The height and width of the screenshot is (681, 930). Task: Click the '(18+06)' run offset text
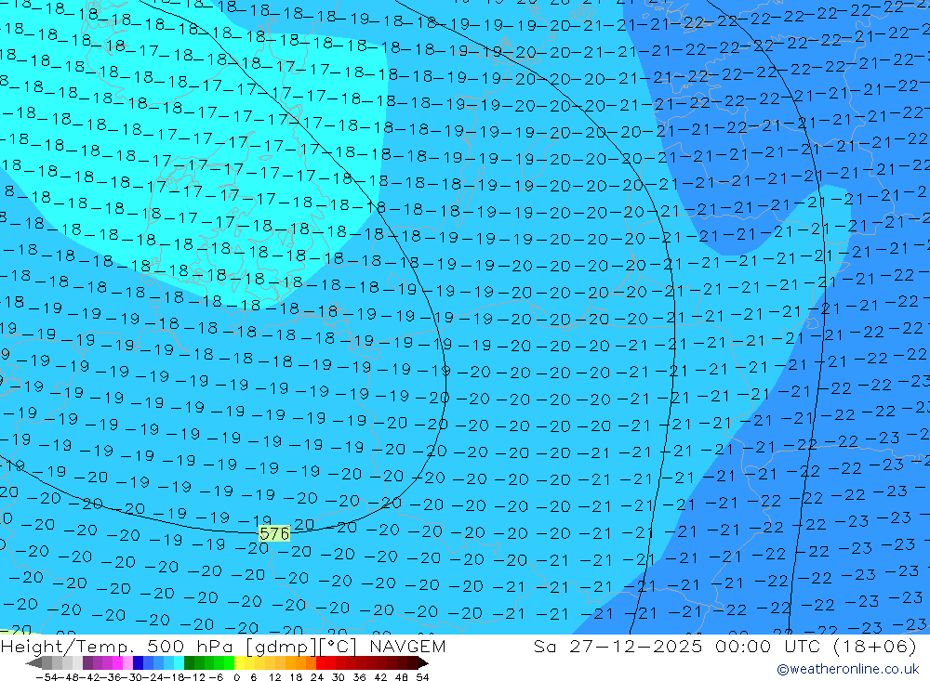point(875,646)
